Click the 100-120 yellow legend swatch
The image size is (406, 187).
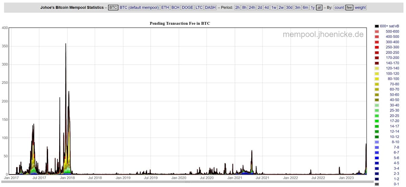click(377, 73)
